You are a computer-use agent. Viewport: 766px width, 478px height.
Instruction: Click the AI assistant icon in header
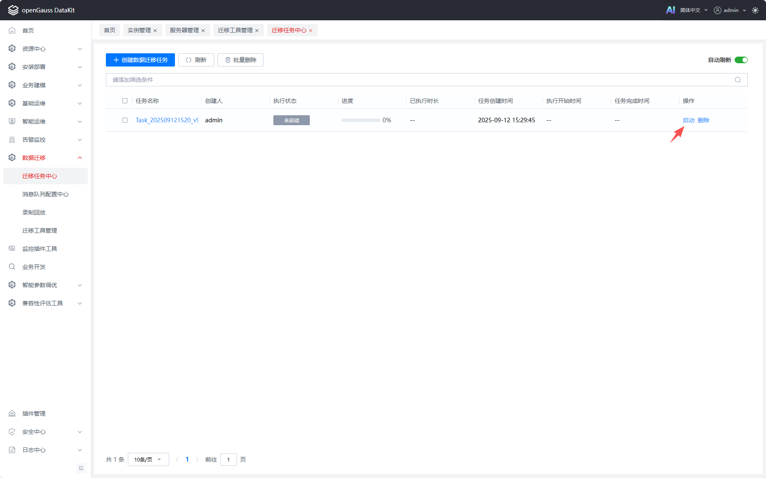coord(670,10)
